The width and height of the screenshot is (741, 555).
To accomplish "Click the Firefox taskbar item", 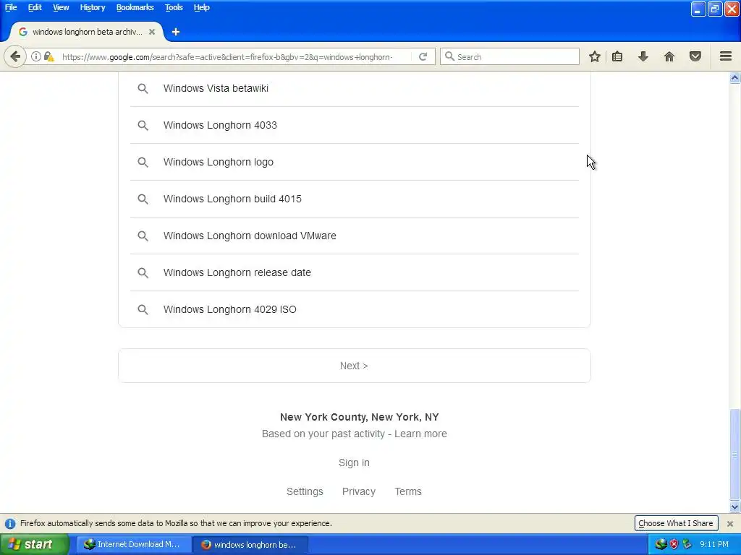I will [250, 544].
